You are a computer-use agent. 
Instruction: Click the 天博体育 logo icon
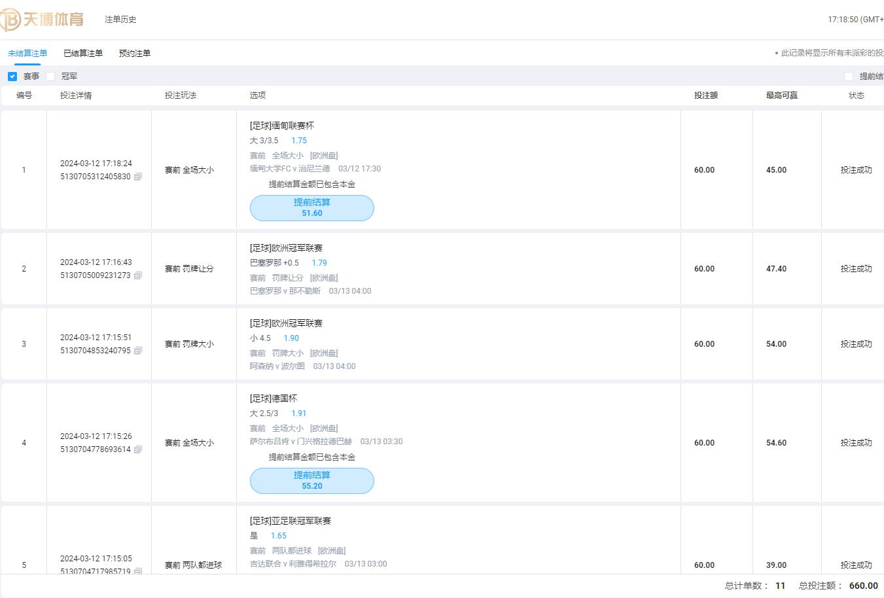43,20
